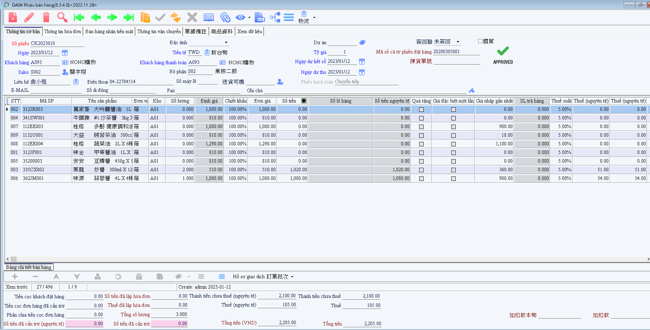Click the trash delete icon
The height and width of the screenshot is (330, 650).
(46, 17)
